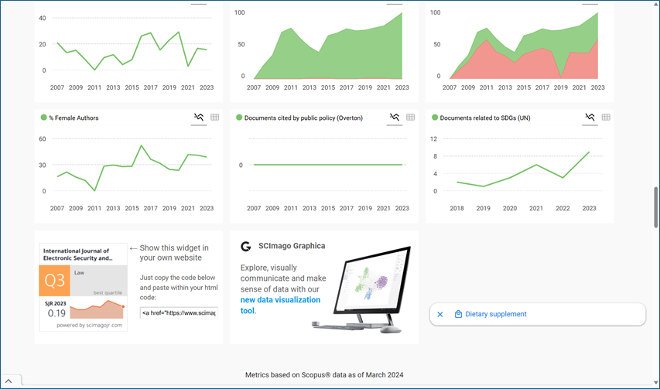The image size is (660, 389).
Task: Click the clipboard icon beside Dietary supplement
Action: point(458,315)
